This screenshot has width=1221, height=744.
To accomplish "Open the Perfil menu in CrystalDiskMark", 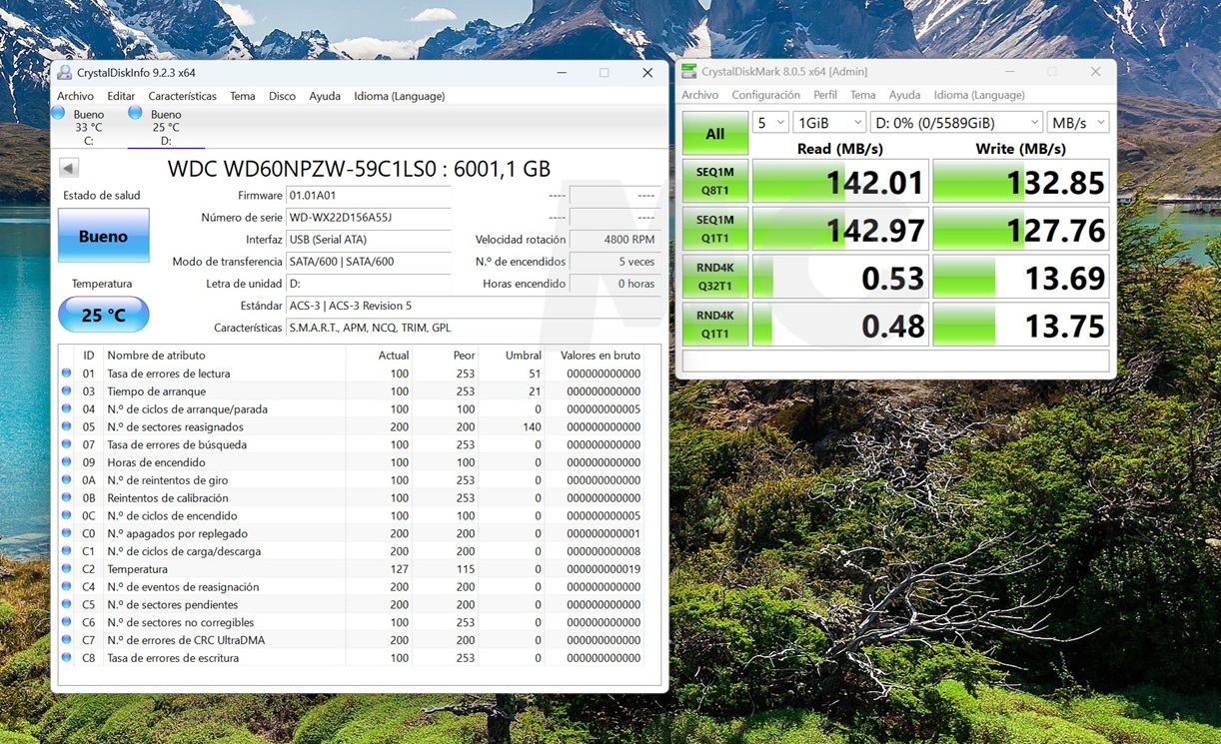I will click(825, 95).
